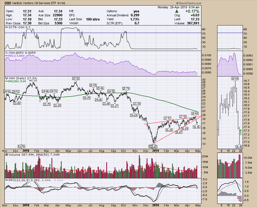This screenshot has height=208, width=257.
Task: Click the NYSE exchange label
Action: pos(61,3)
